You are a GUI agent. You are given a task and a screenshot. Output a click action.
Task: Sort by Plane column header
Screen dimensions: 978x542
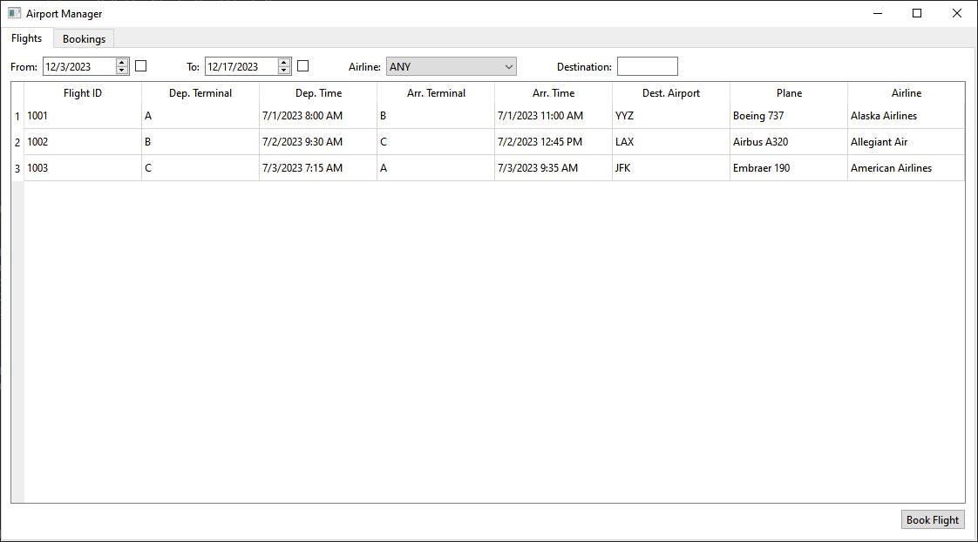click(789, 93)
